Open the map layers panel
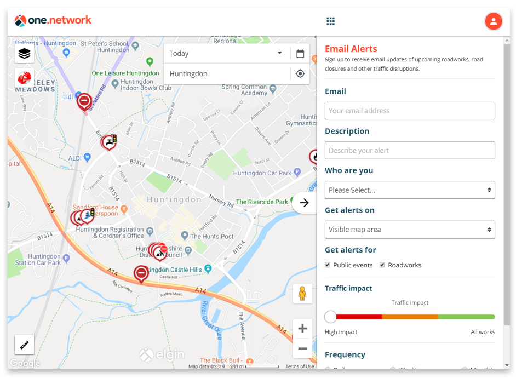Viewport: 516px width, 378px height. click(x=24, y=54)
